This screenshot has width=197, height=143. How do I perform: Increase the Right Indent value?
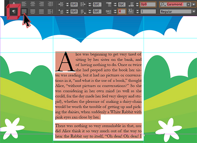tap(90, 3)
